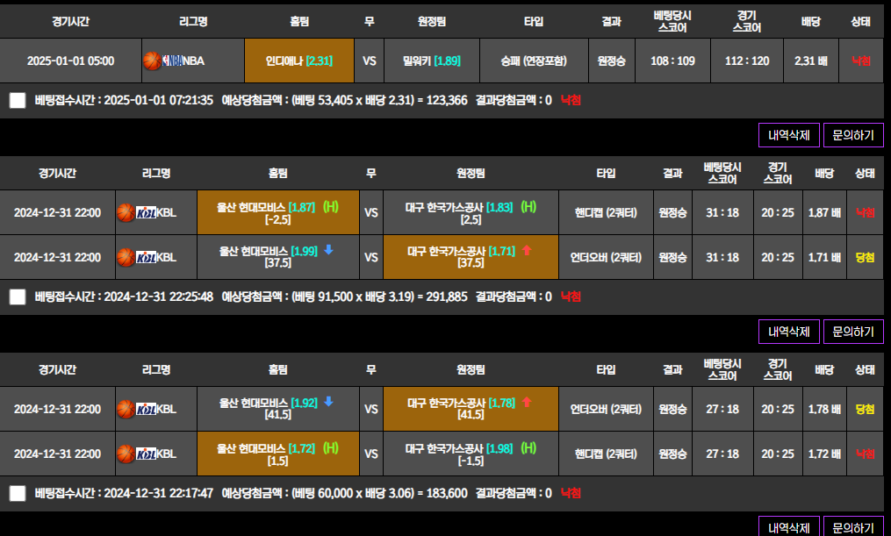This screenshot has height=536, width=891.
Task: Click blue down arrow beside 울산 현대모비스 [1.99]
Action: pyautogui.click(x=329, y=250)
